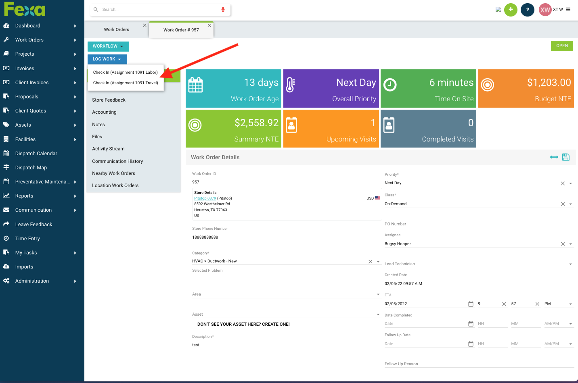Open the ETA AM/PM dropdown
Screen dimensions: 578x383
click(570, 304)
